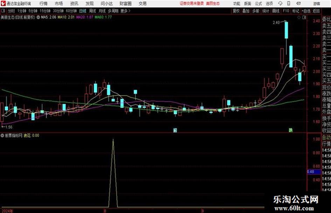Click the 叠加 overlay button
The height and width of the screenshot is (213, 331).
point(246,11)
